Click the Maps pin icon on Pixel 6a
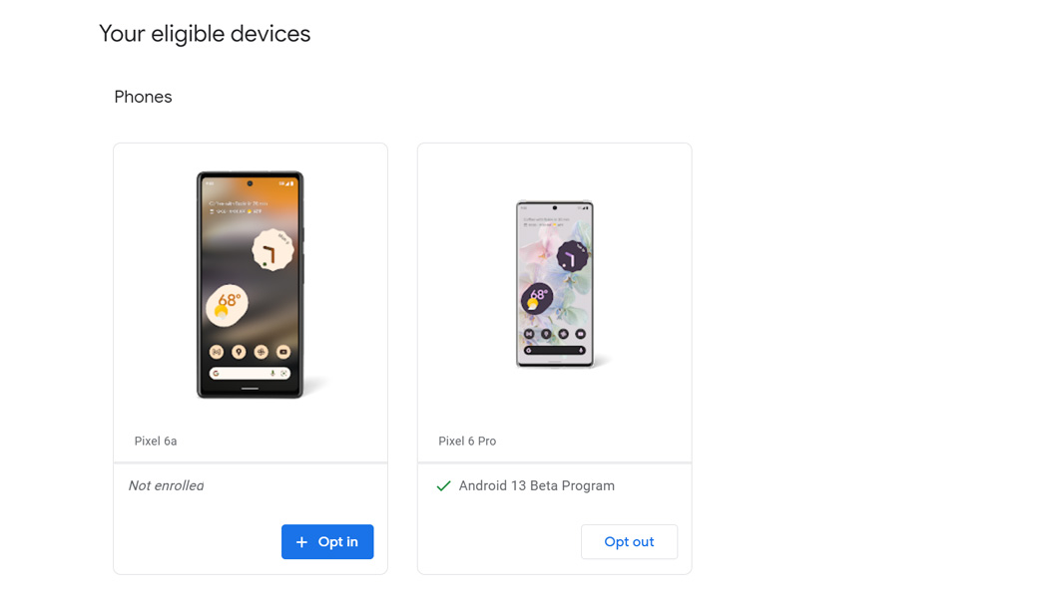1064x598 pixels. pos(239,352)
